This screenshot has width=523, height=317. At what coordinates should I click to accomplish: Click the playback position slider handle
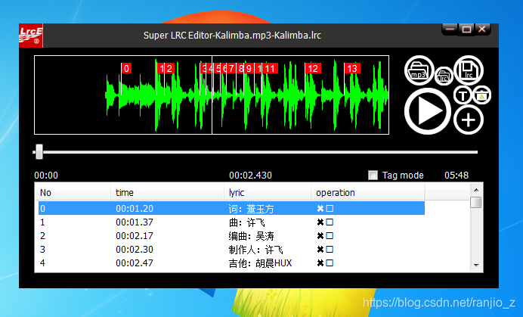click(x=39, y=152)
